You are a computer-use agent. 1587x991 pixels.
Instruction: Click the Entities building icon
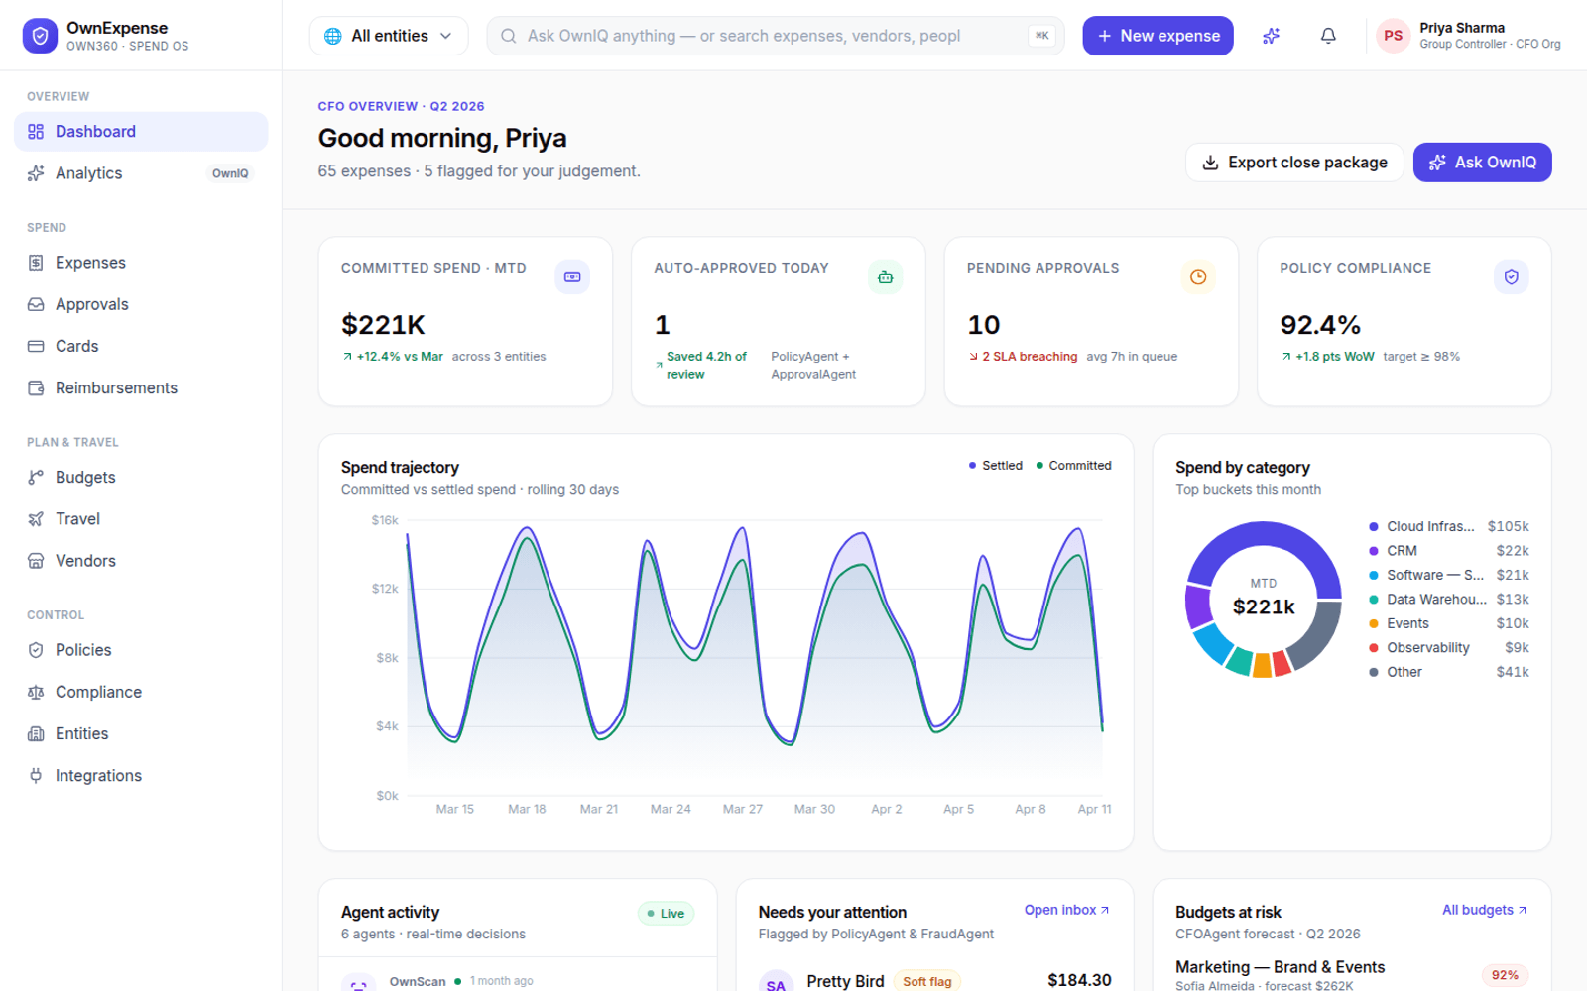pos(36,733)
